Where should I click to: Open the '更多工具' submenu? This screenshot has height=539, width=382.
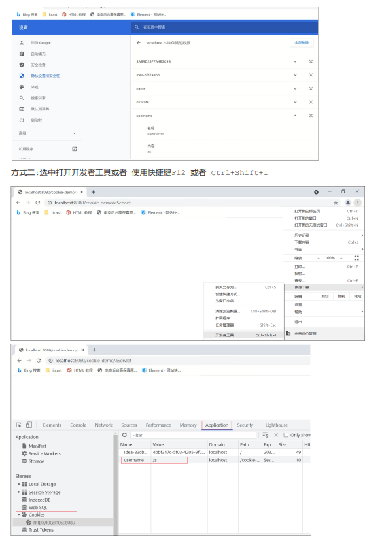324,287
